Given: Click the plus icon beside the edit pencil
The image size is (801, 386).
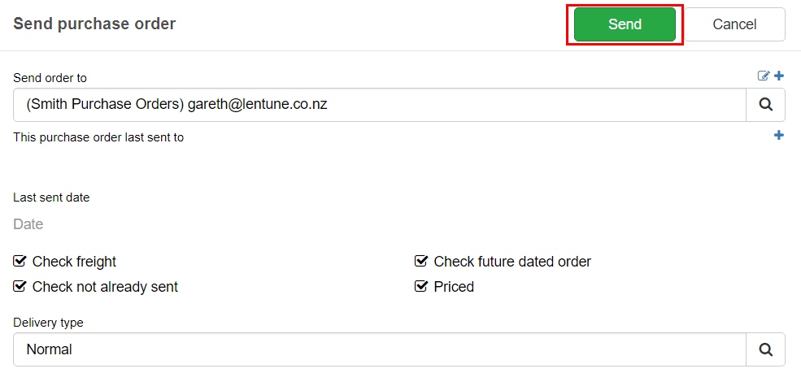Looking at the screenshot, I should click(x=779, y=76).
